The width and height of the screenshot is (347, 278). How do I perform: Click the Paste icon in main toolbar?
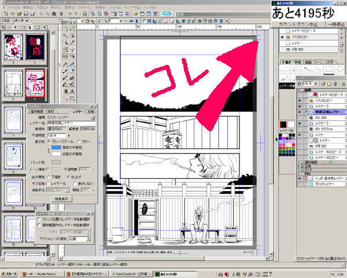tap(54, 14)
